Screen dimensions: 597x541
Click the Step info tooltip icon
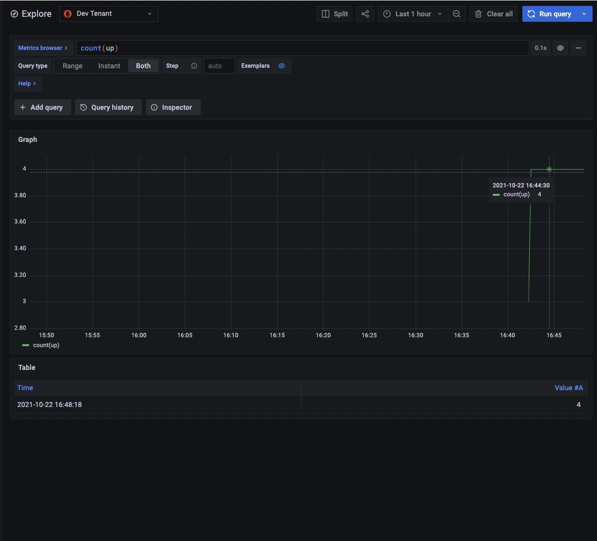point(194,65)
